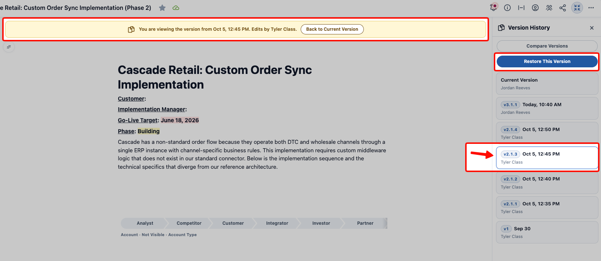Select the Analyst stage

(x=145, y=223)
